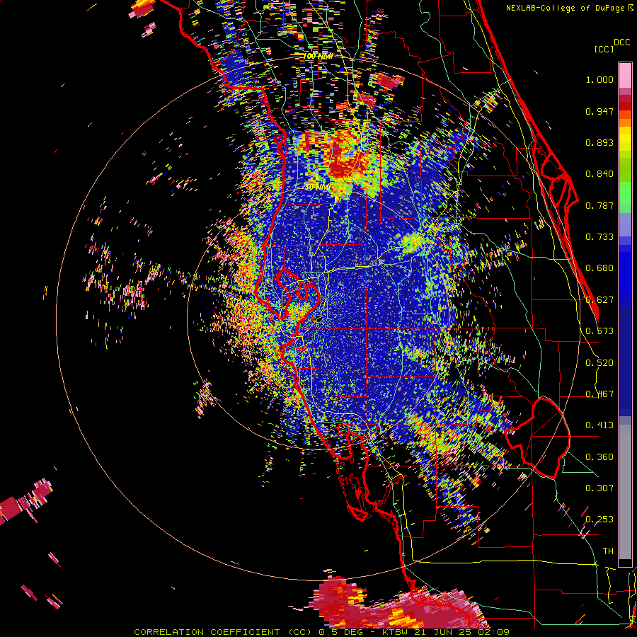Pick the gray section of the color bar
637x637 pixels.
pyautogui.click(x=625, y=492)
